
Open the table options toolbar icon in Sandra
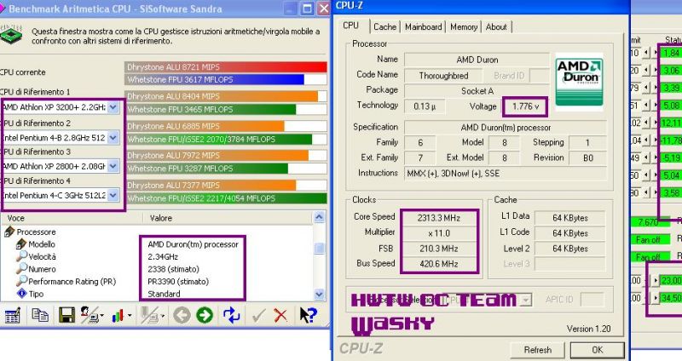click(12, 315)
